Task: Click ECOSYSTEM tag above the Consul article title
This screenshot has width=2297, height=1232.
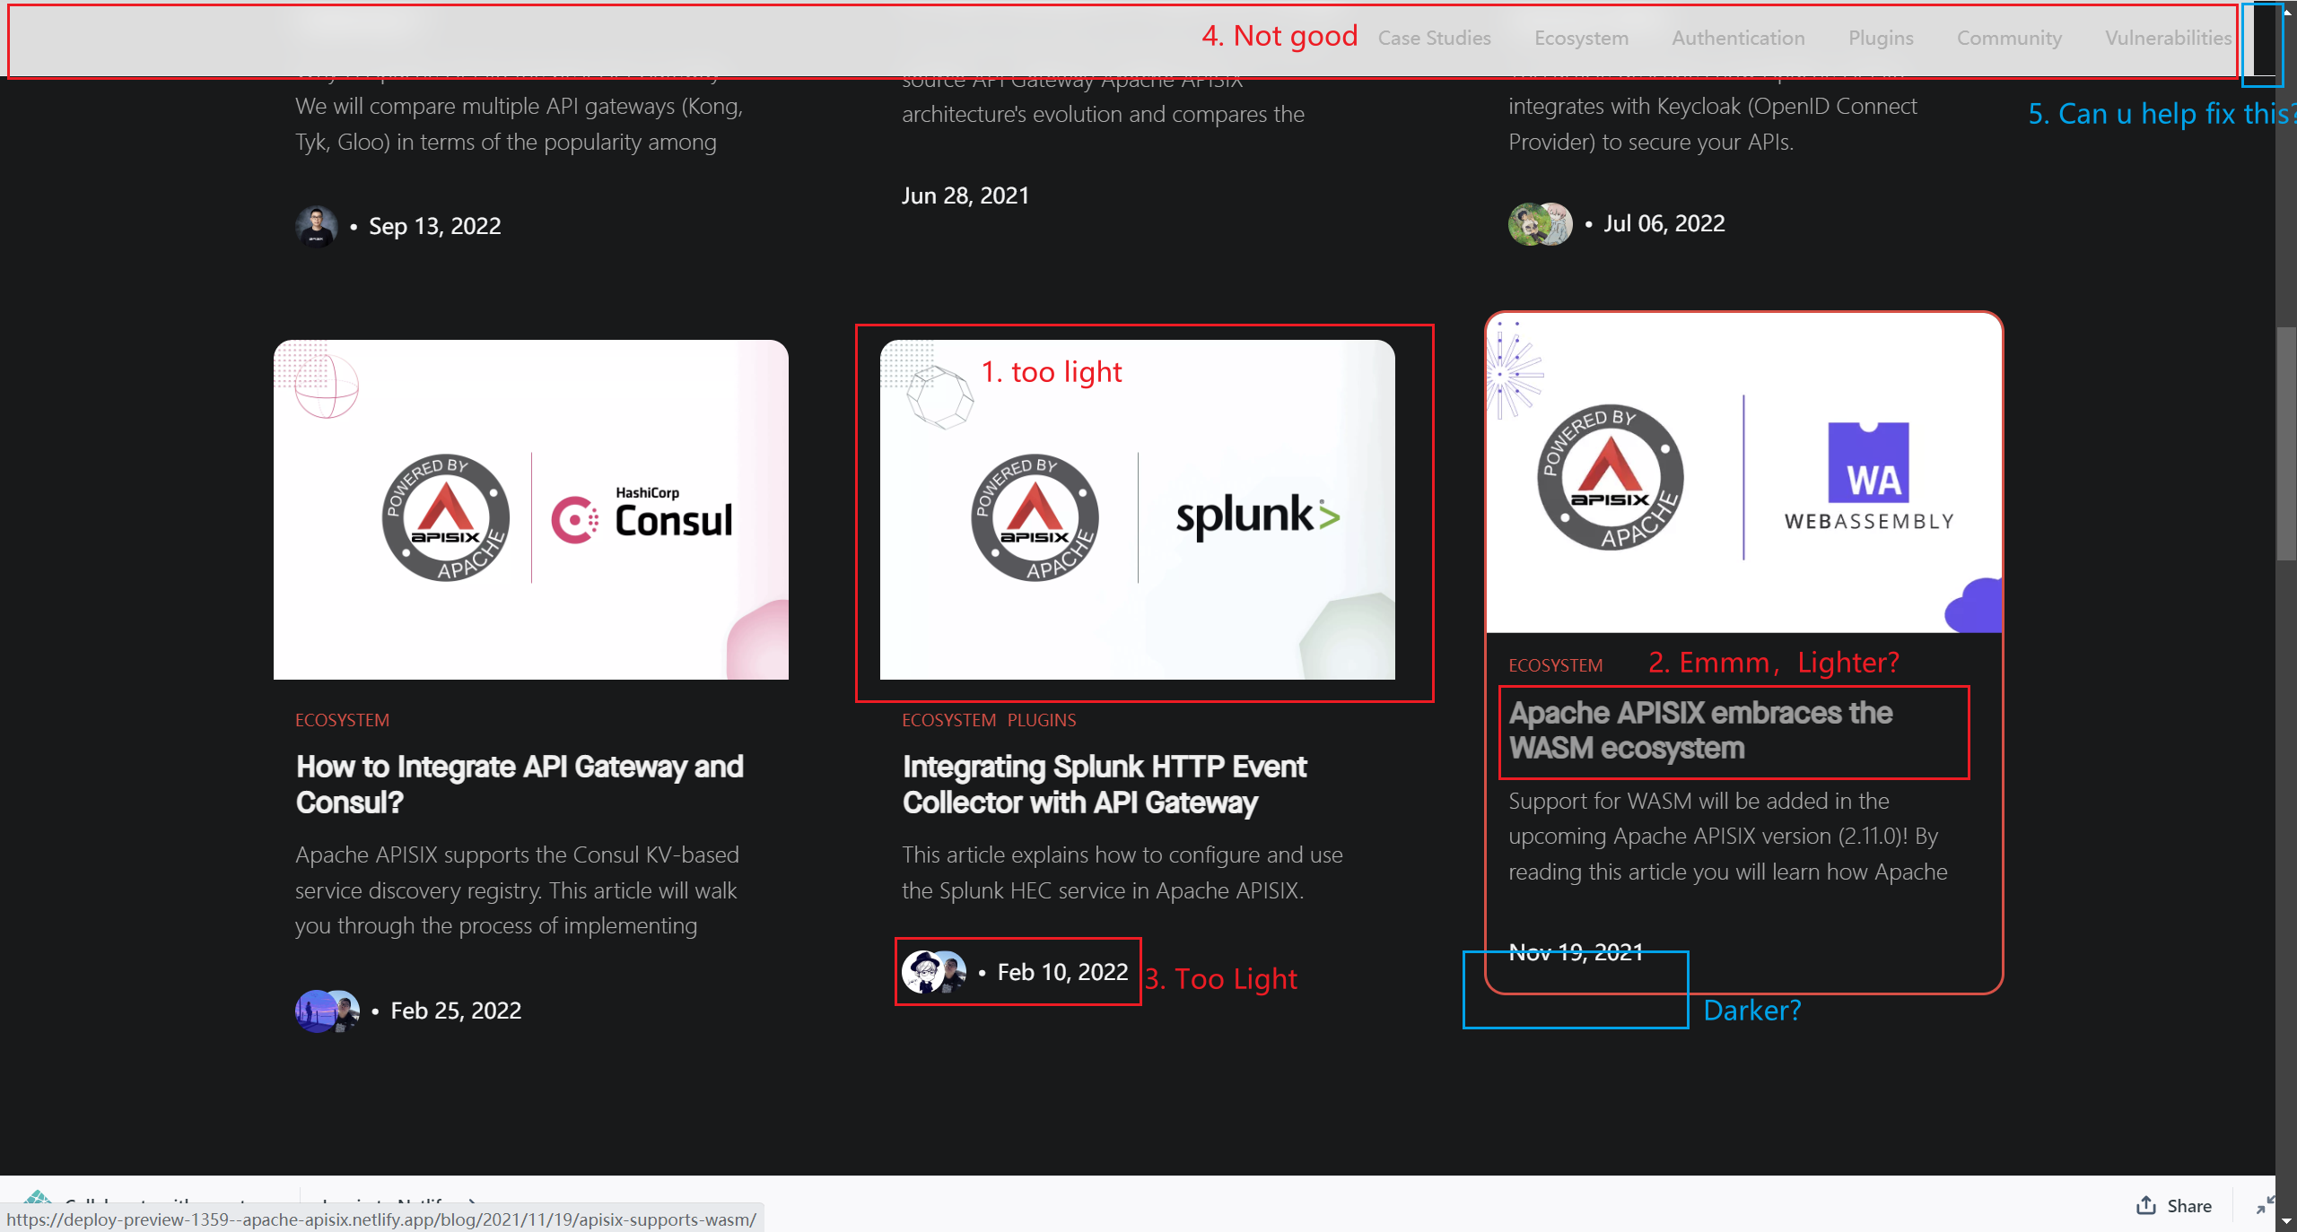Action: pyautogui.click(x=342, y=720)
